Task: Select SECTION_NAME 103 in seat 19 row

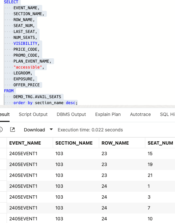Action: point(76,164)
